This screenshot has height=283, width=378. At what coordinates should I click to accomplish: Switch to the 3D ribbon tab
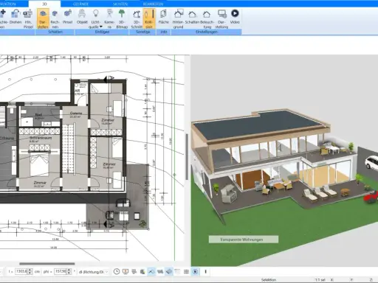[44, 4]
